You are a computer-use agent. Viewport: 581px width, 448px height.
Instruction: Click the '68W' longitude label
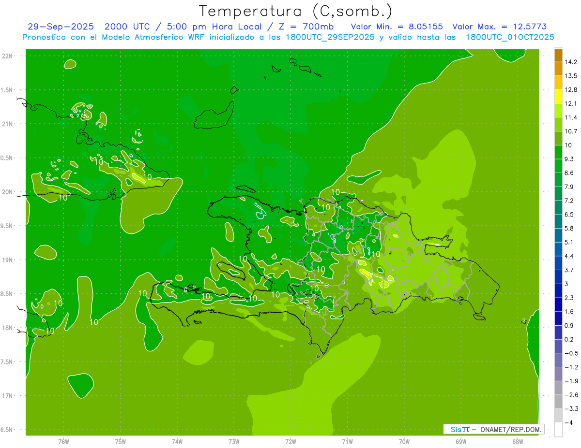click(x=518, y=441)
